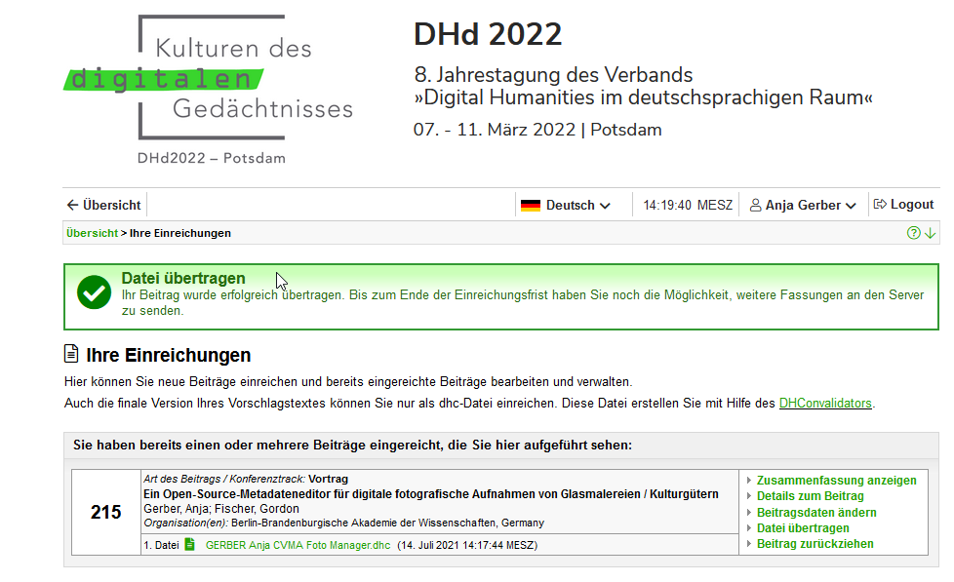Click the Berlin-Brandenburgische Akademie organisation text
This screenshot has width=954, height=582.
click(x=387, y=523)
